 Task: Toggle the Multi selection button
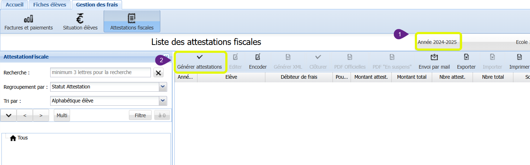click(62, 115)
